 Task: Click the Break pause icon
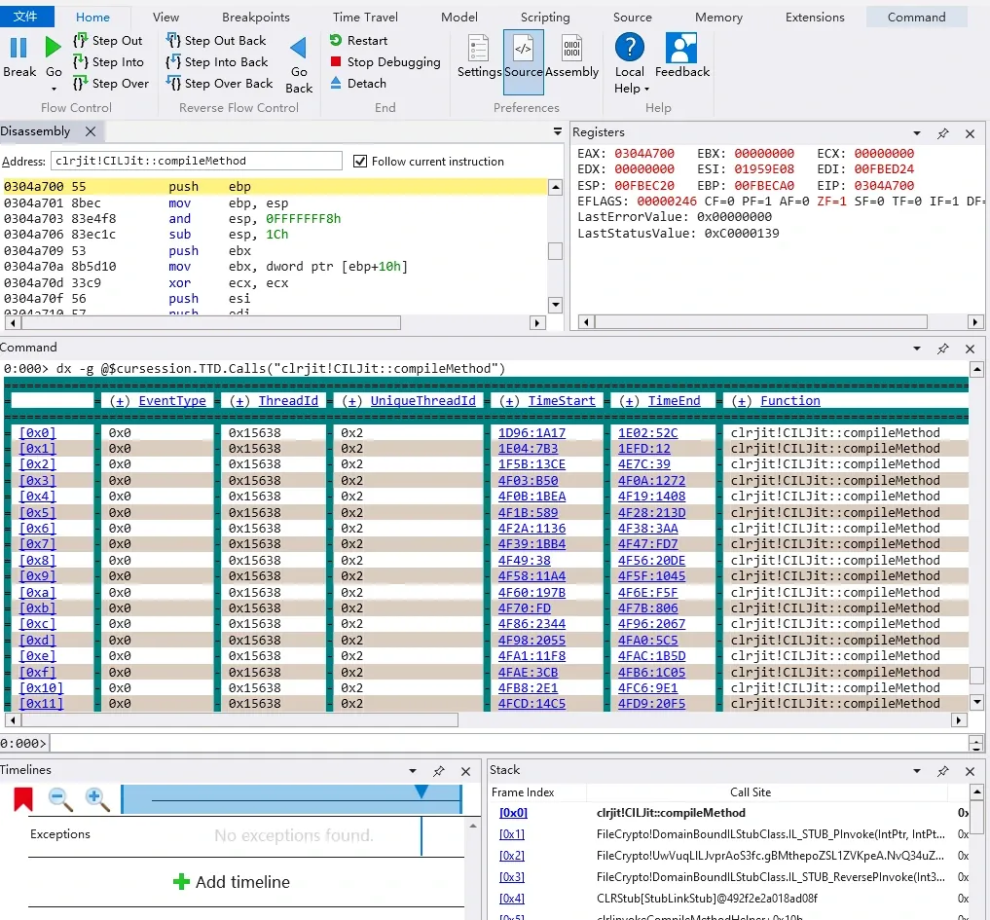tap(18, 48)
